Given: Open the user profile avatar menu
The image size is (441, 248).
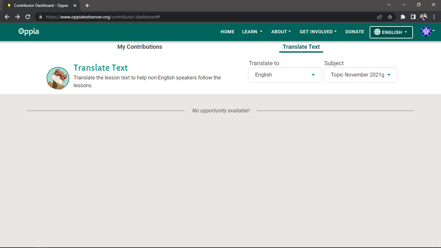Looking at the screenshot, I should click(x=426, y=32).
